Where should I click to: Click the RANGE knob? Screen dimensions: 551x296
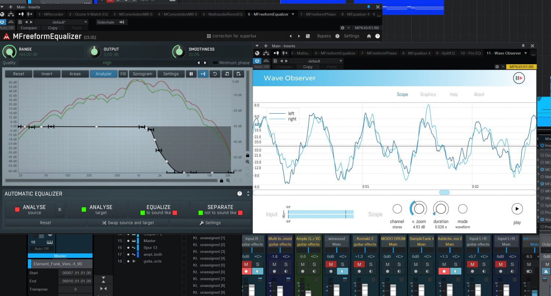click(9, 52)
